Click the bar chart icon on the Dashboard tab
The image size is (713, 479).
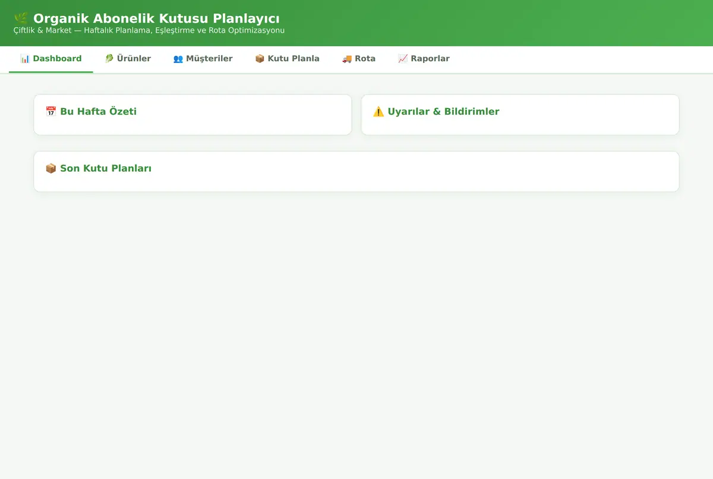coord(25,59)
